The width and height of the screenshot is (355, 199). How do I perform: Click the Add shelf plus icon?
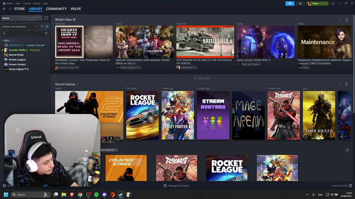(x=195, y=78)
